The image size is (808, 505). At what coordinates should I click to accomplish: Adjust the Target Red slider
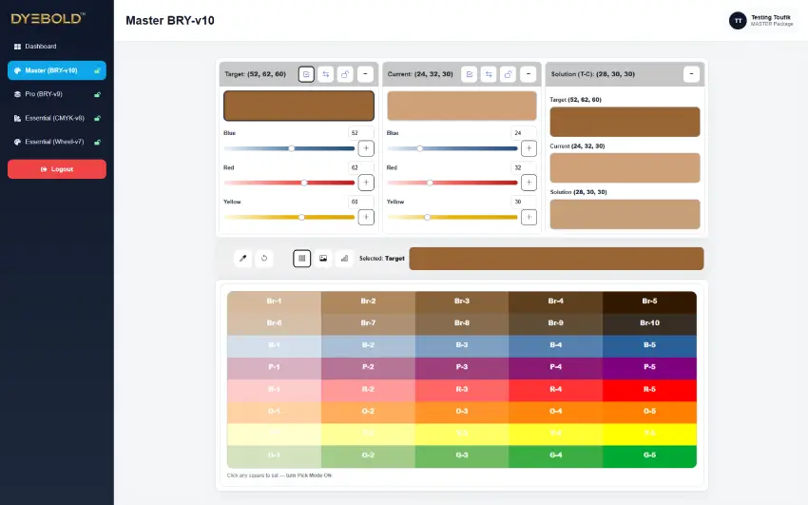point(289,183)
